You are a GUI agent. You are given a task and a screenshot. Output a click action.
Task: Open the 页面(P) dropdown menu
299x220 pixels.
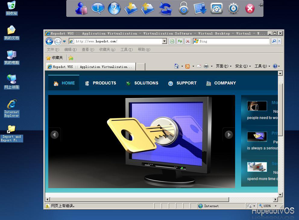click(223, 66)
